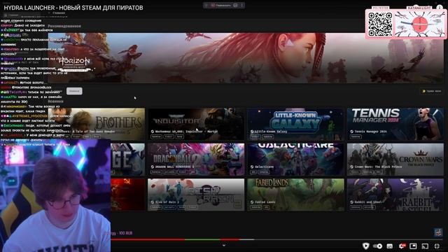Turn on subtitles with the captions icon
Image resolution: width=448 pixels, height=252 pixels.
point(390,246)
